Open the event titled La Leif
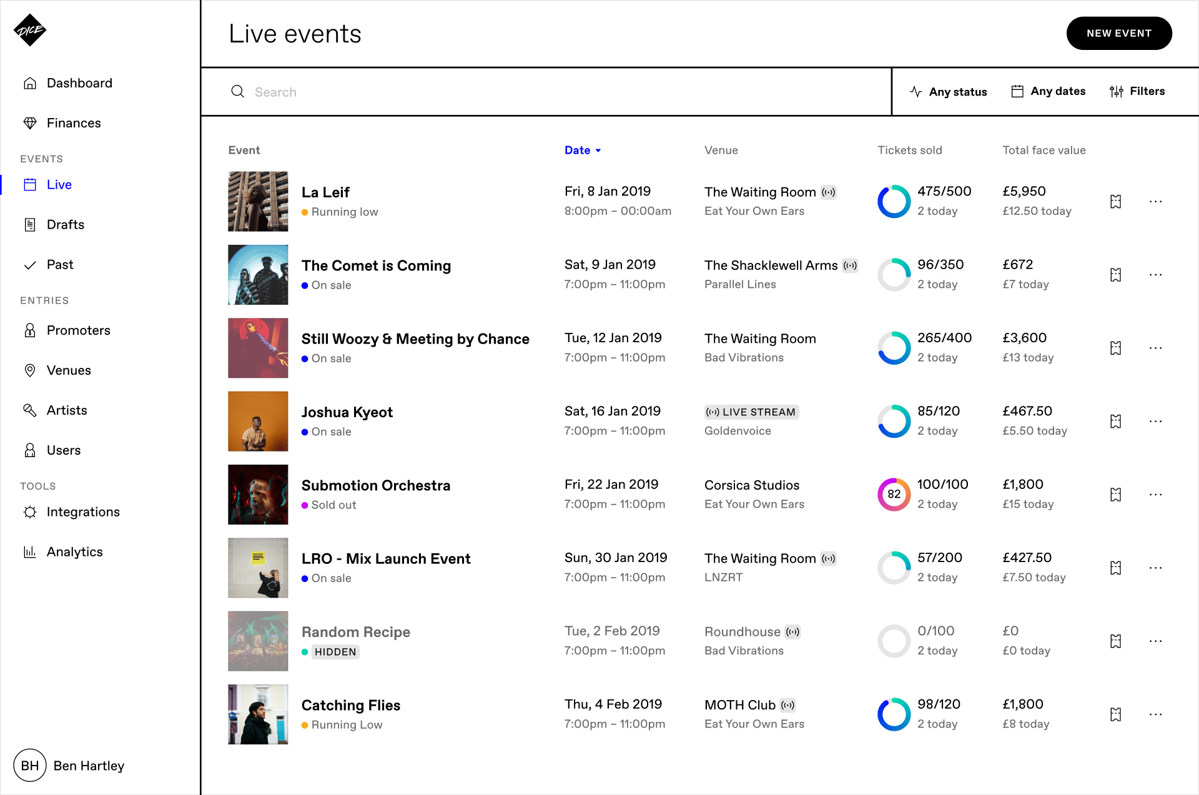The height and width of the screenshot is (795, 1199). tap(325, 192)
